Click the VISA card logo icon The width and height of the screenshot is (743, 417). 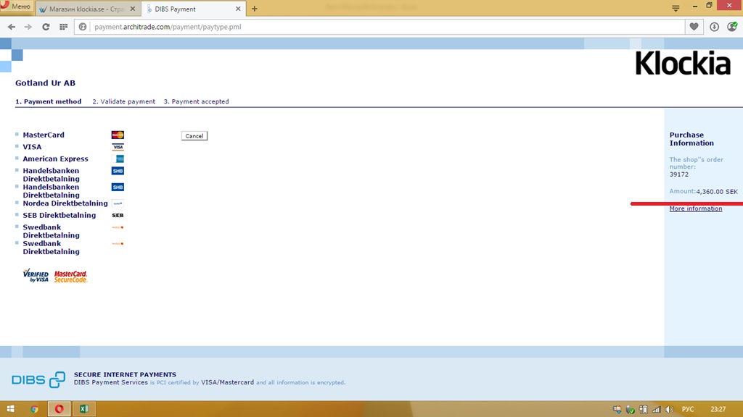click(118, 147)
